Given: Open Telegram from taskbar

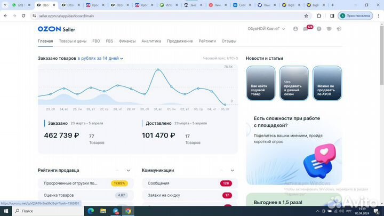Looking at the screenshot, I should pos(116,211).
